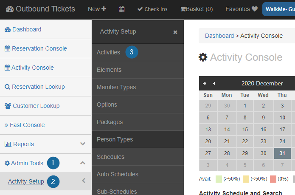Open the Basket (0) cart
This screenshot has width=295, height=195.
pos(197,9)
